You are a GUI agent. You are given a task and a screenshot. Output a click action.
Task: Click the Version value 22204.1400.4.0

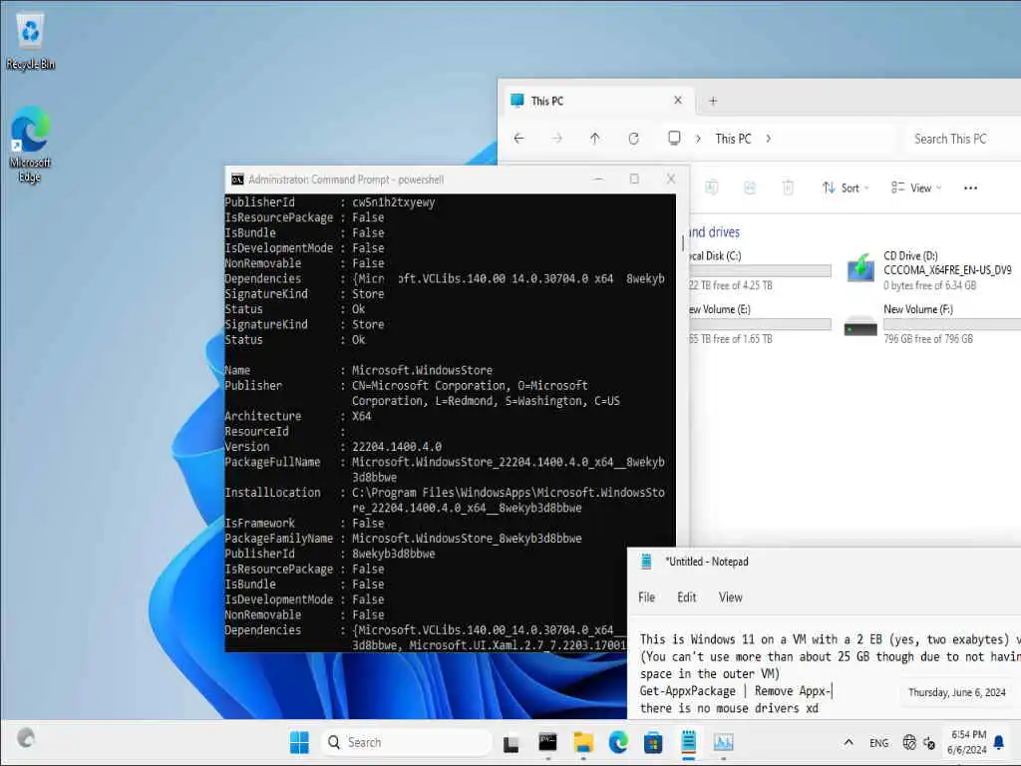point(397,446)
